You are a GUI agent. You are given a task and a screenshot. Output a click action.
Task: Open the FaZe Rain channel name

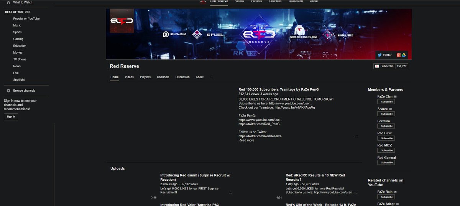(x=385, y=192)
